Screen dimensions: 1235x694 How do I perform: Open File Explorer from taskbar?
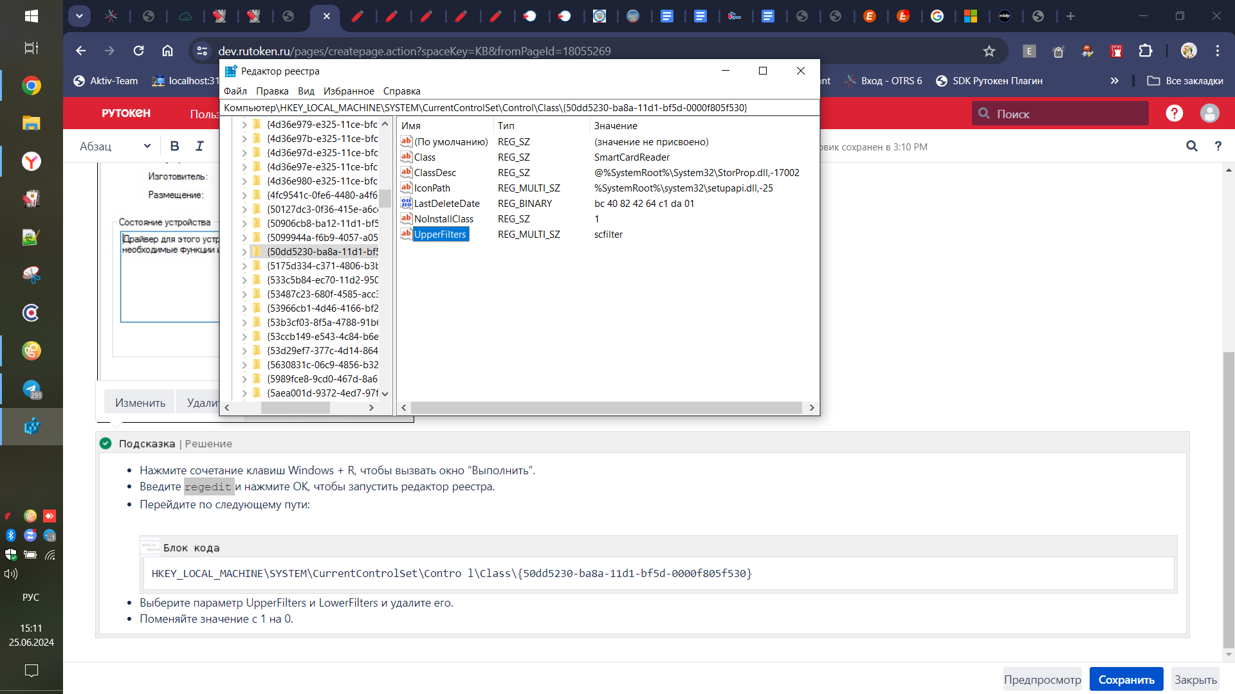pyautogui.click(x=31, y=123)
